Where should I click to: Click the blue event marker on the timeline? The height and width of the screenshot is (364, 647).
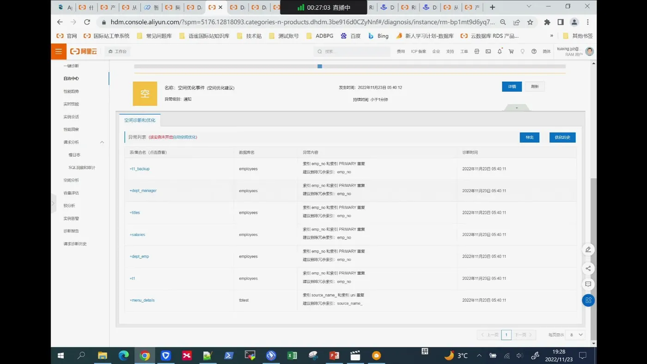click(x=320, y=67)
